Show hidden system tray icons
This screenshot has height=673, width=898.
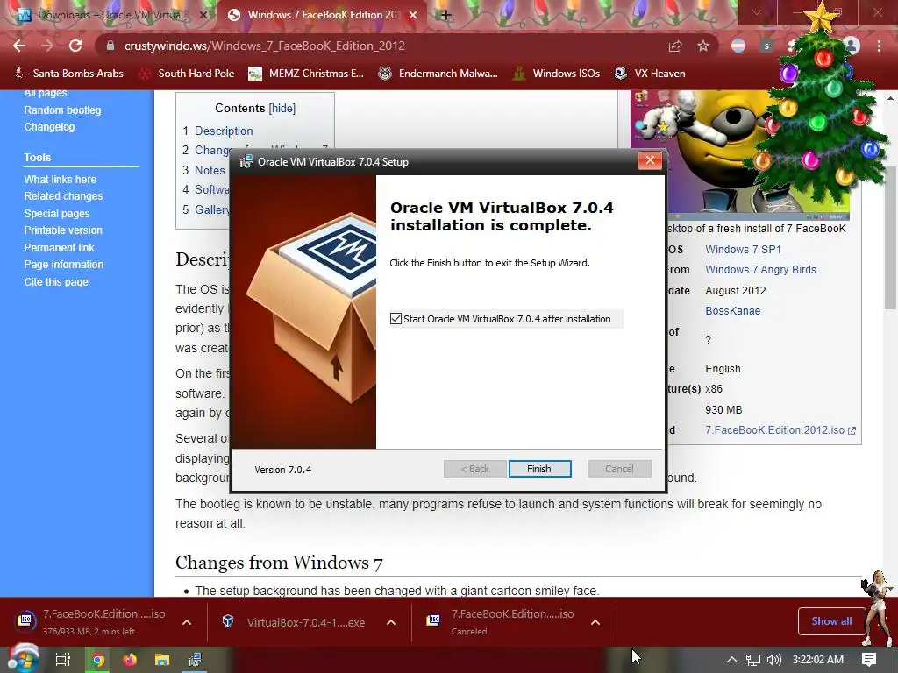click(731, 660)
